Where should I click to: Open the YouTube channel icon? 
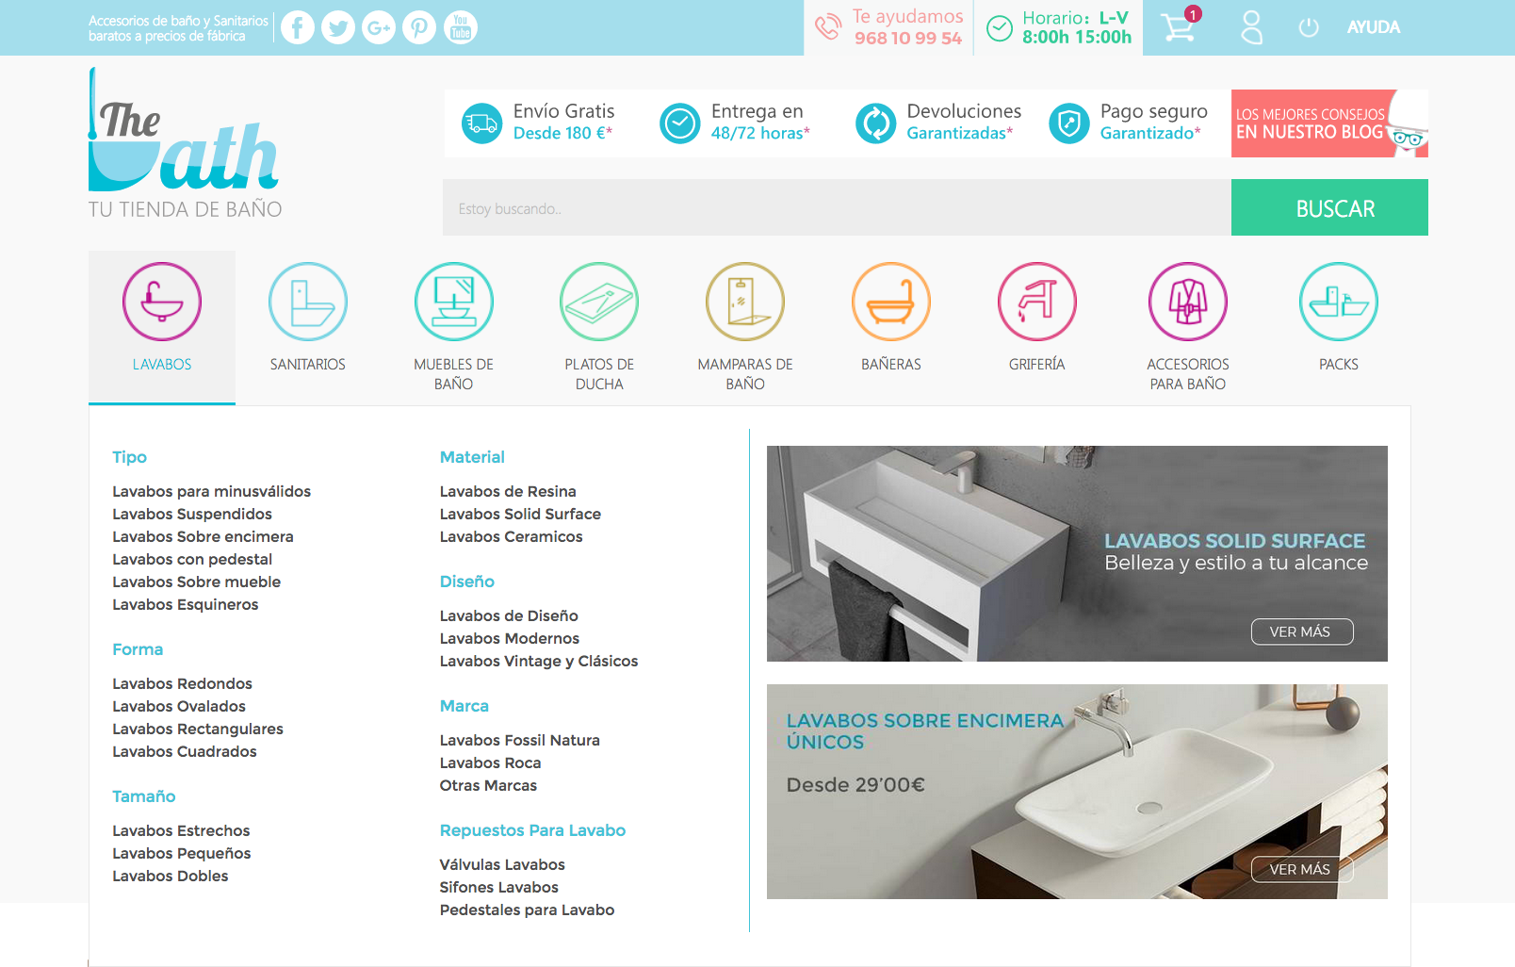(460, 28)
